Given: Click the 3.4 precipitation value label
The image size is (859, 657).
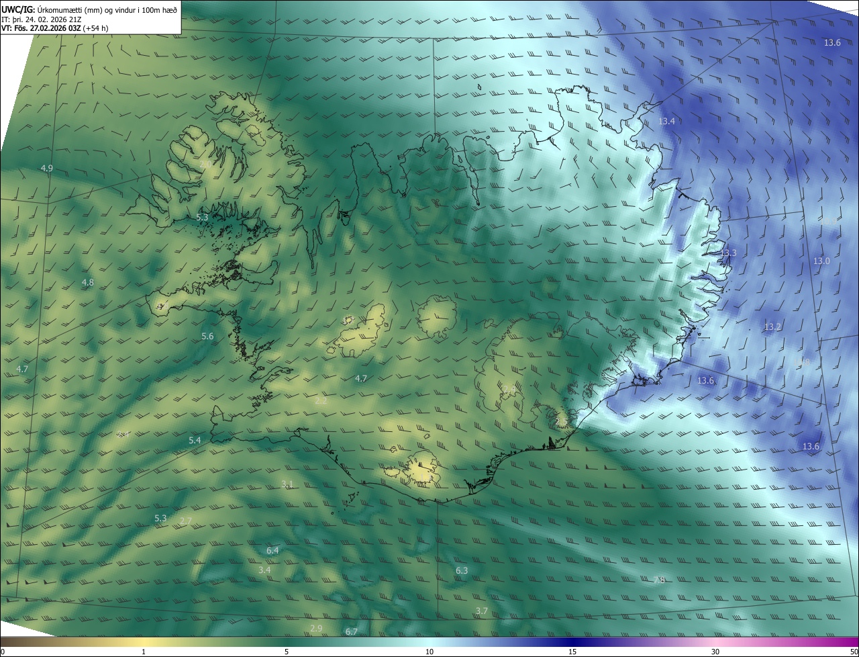Looking at the screenshot, I should (x=264, y=570).
